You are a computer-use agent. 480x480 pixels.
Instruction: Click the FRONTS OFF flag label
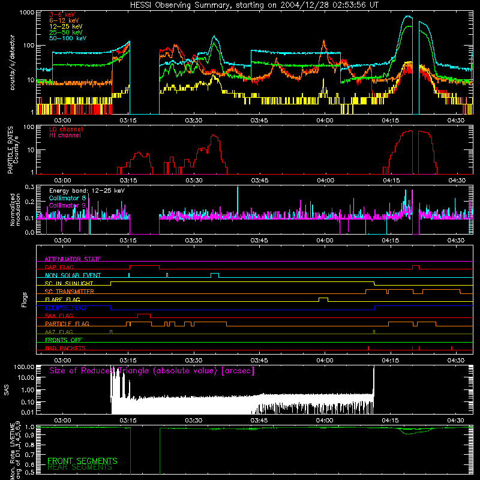64,340
